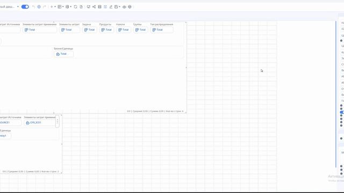Click the share icon in toolbar

(94, 7)
